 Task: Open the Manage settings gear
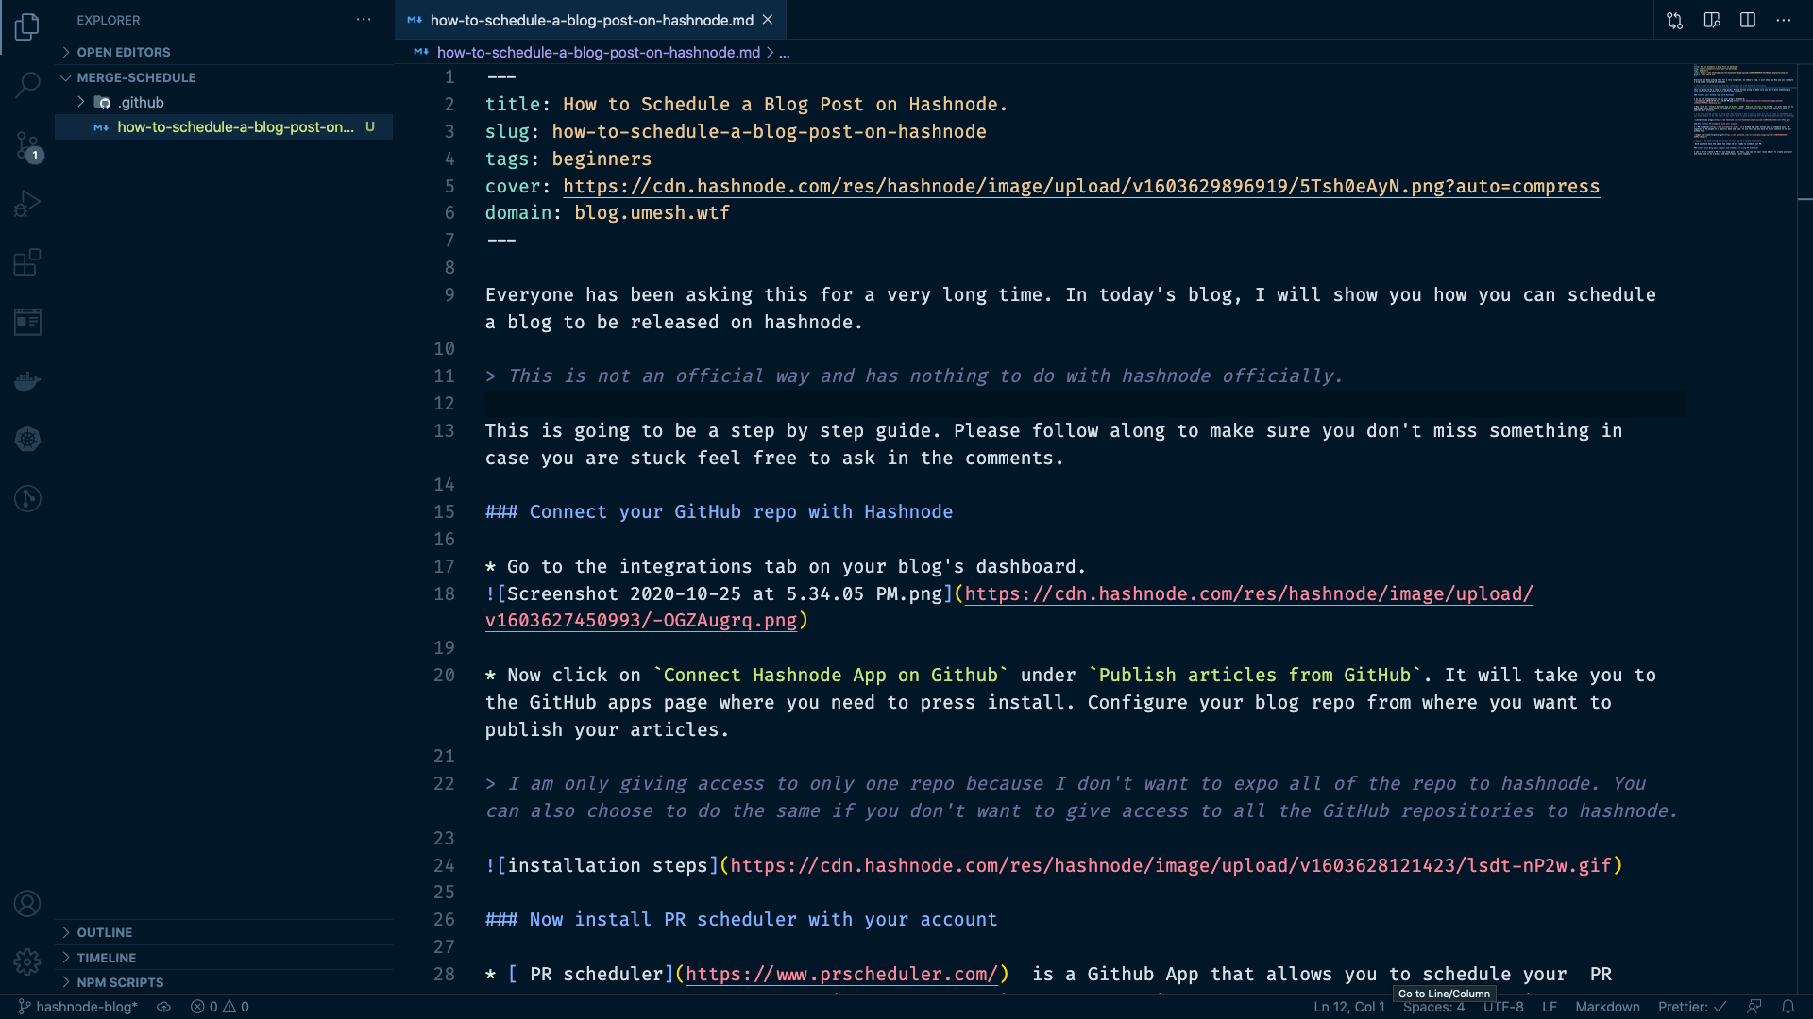(27, 961)
